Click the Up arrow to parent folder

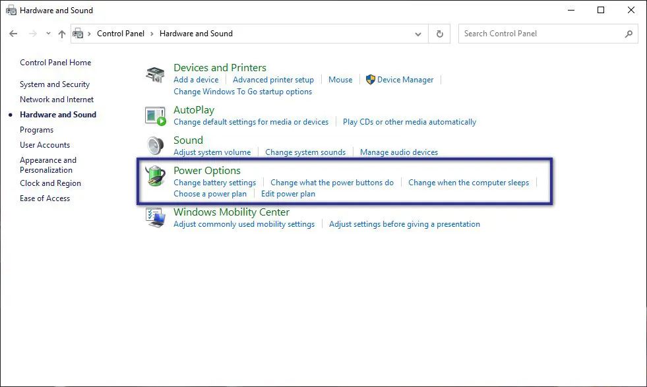coord(62,34)
